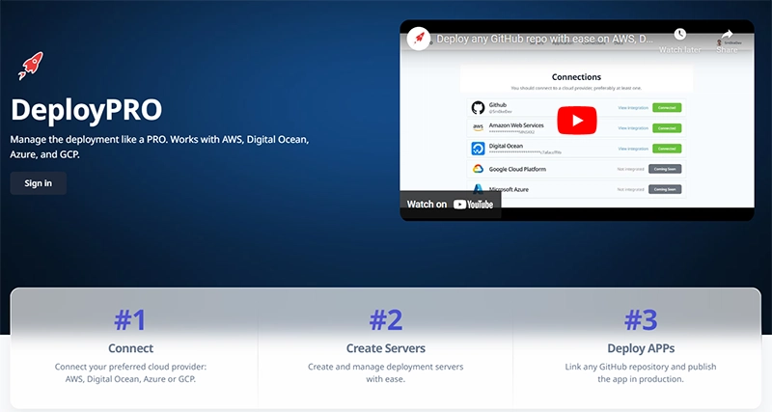
Task: Click the Digital Ocean logo icon
Action: tap(478, 149)
